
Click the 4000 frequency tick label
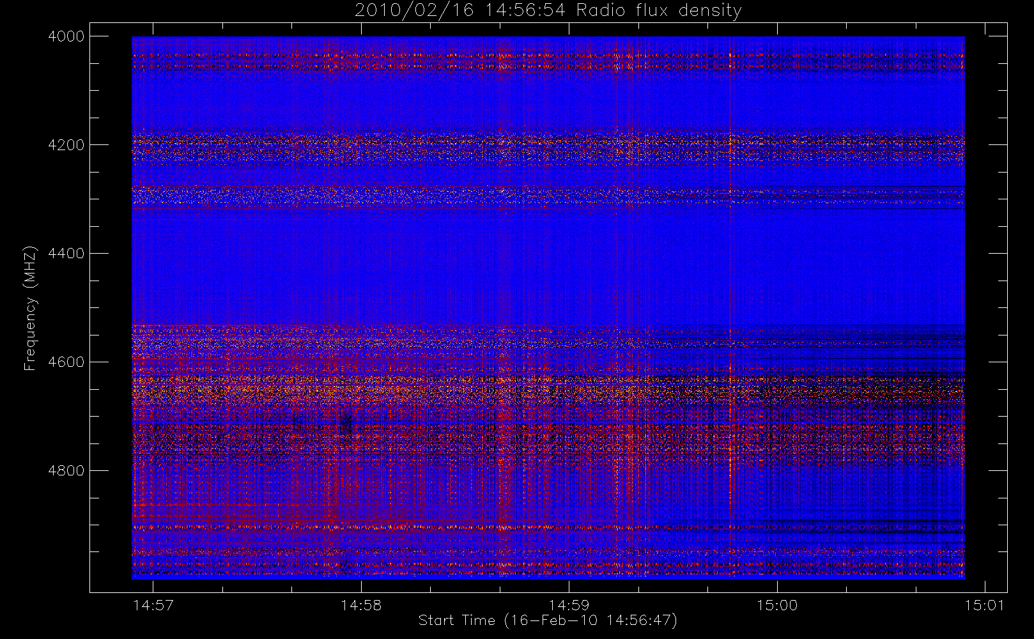tap(66, 36)
